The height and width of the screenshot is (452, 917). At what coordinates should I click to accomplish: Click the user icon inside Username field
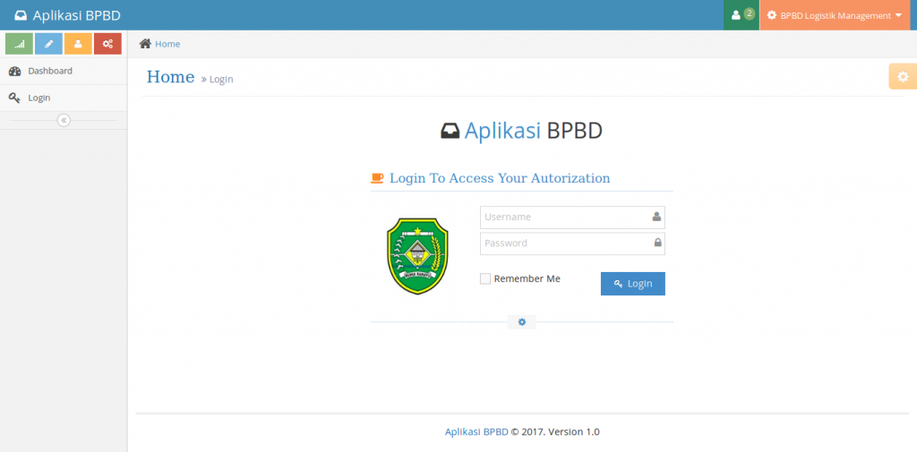[x=656, y=217]
